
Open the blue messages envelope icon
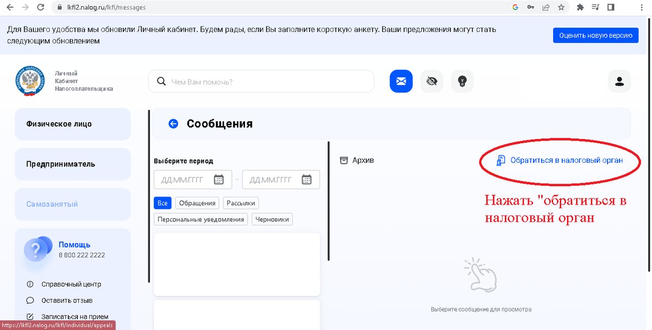point(400,81)
